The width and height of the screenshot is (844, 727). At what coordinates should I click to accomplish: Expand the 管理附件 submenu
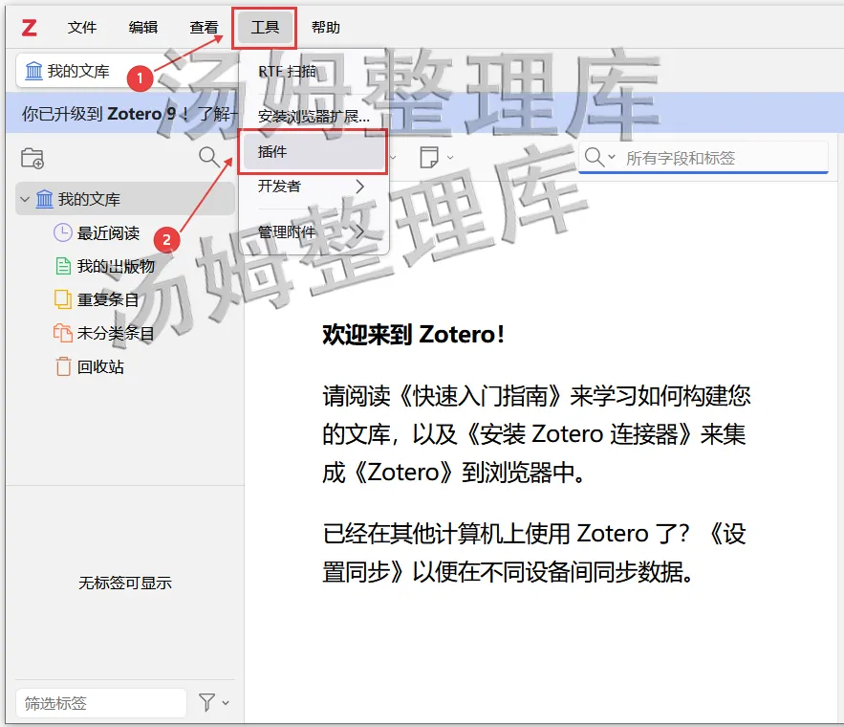(314, 232)
